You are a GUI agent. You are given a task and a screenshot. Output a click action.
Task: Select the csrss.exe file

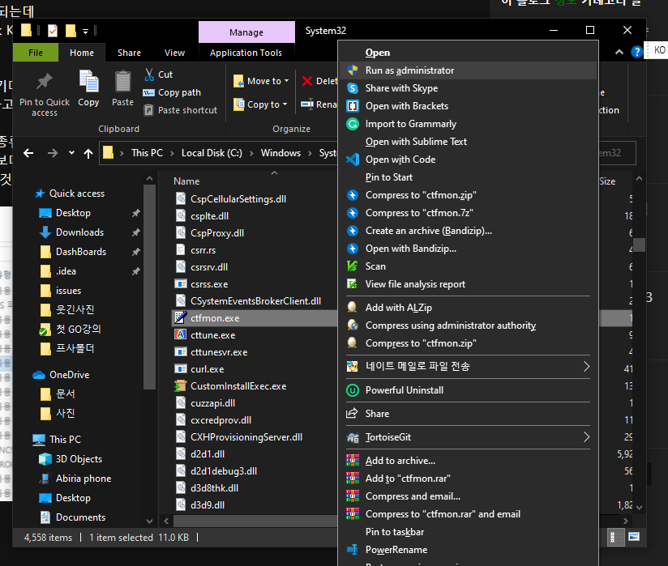point(209,284)
